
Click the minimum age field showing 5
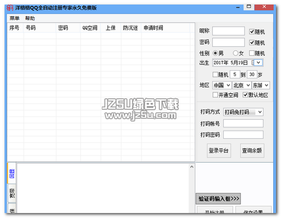pyautogui.click(x=235, y=74)
